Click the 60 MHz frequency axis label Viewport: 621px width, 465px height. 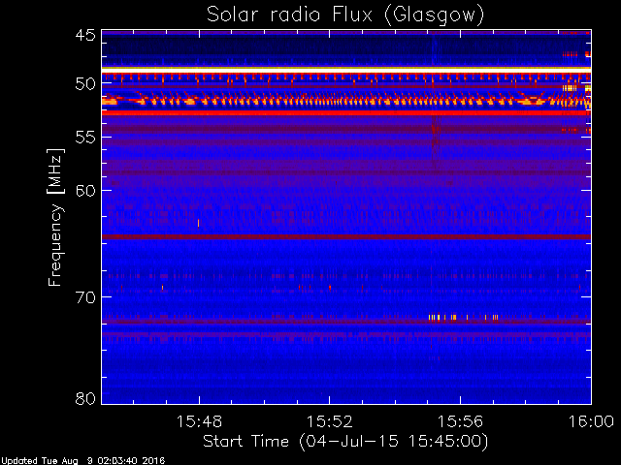pos(85,191)
